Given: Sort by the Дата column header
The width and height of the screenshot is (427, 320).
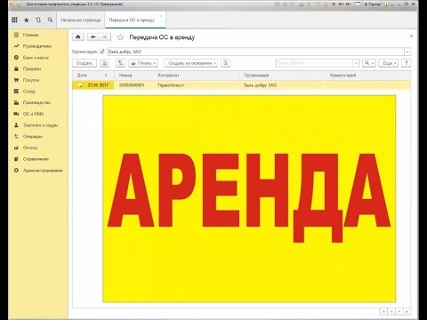Looking at the screenshot, I should click(93, 76).
